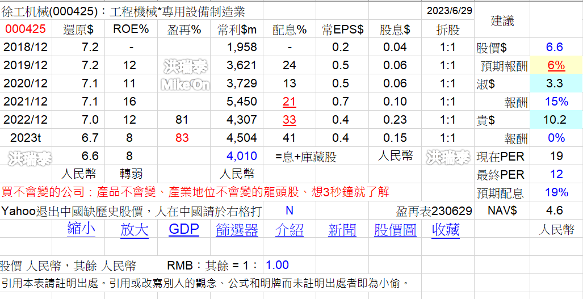
Task: Click the 股息$ column header
Action: pos(395,30)
